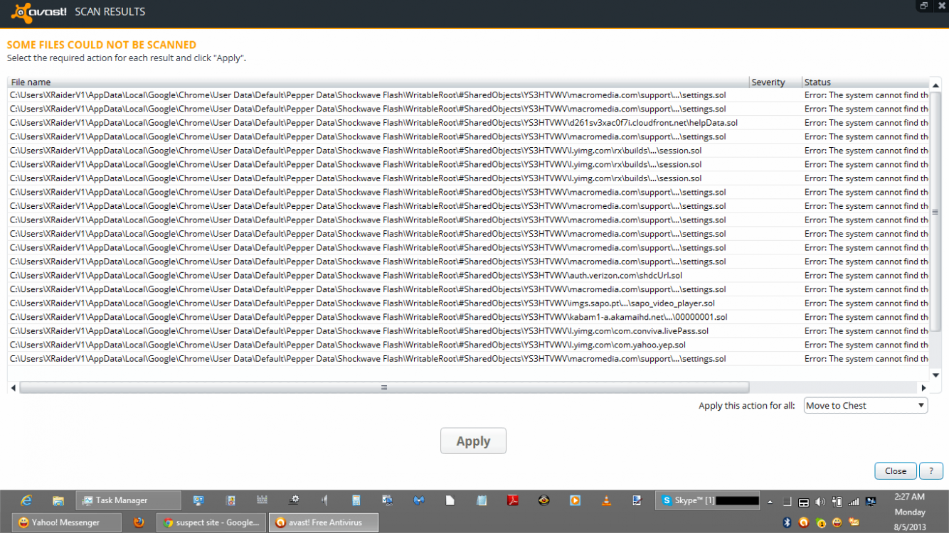Click the vertical scrollbar thumb
The width and height of the screenshot is (949, 533).
click(x=935, y=211)
